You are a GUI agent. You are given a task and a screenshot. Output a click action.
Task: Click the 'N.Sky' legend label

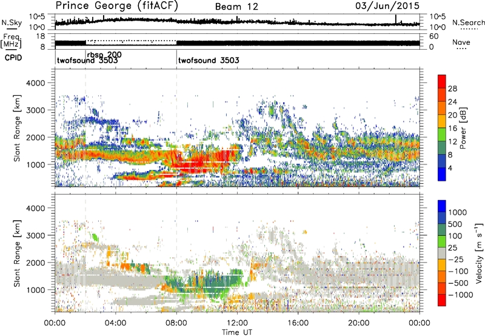[x=12, y=22]
